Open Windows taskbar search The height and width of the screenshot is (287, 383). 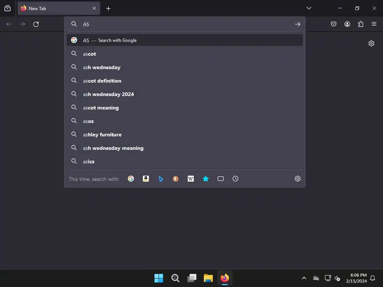point(175,278)
